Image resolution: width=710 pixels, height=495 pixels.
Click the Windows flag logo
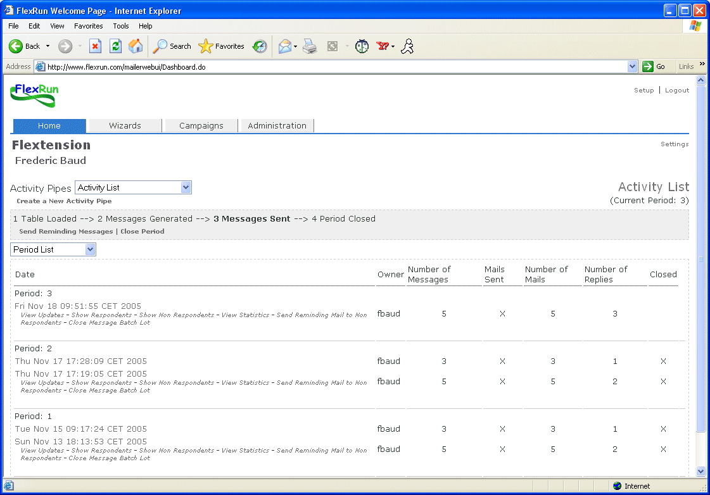coord(695,26)
